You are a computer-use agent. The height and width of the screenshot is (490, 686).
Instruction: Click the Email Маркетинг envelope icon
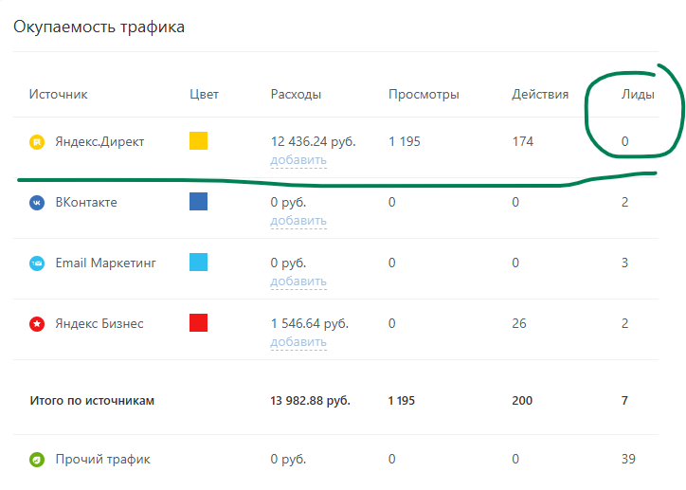(37, 263)
